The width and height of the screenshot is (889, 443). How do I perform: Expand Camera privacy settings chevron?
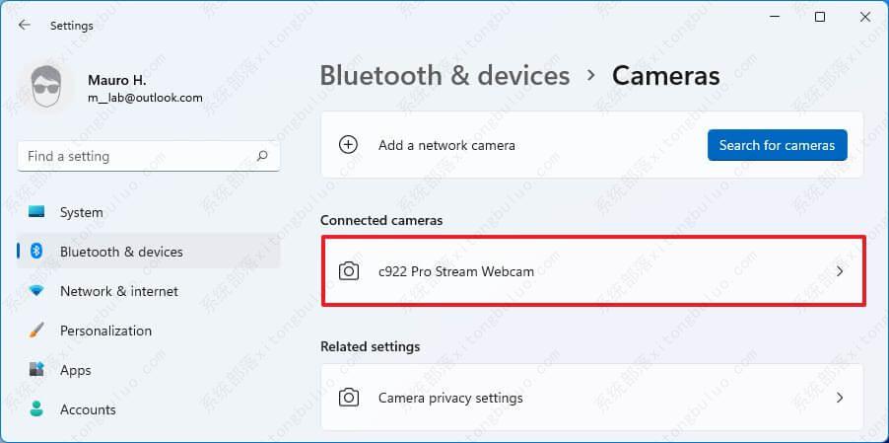point(840,399)
